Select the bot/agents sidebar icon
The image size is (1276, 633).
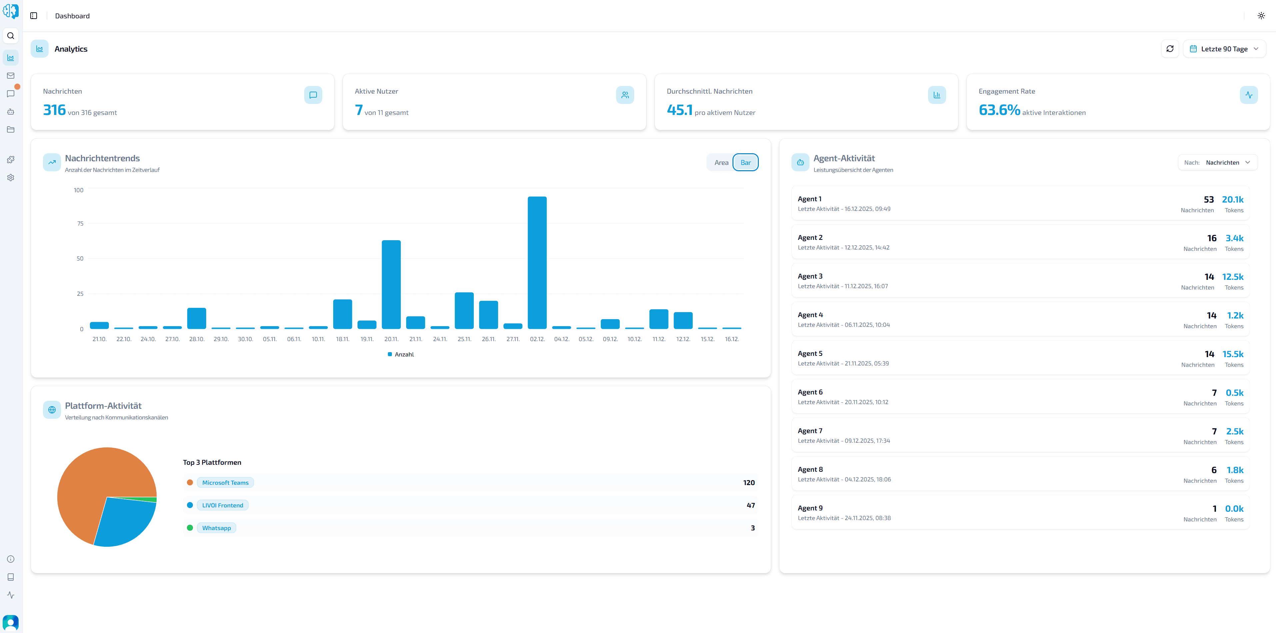pyautogui.click(x=10, y=112)
